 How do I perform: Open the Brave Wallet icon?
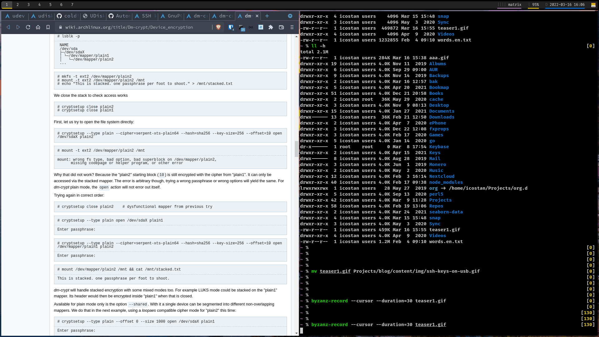[x=281, y=27]
